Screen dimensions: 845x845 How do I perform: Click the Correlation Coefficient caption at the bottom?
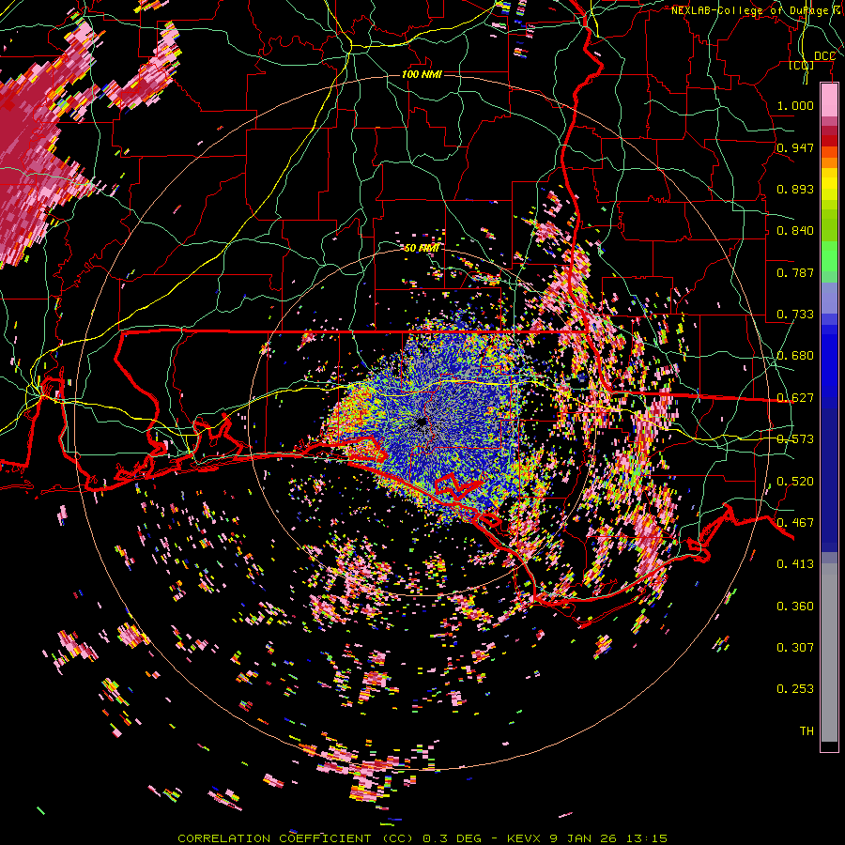tap(422, 838)
